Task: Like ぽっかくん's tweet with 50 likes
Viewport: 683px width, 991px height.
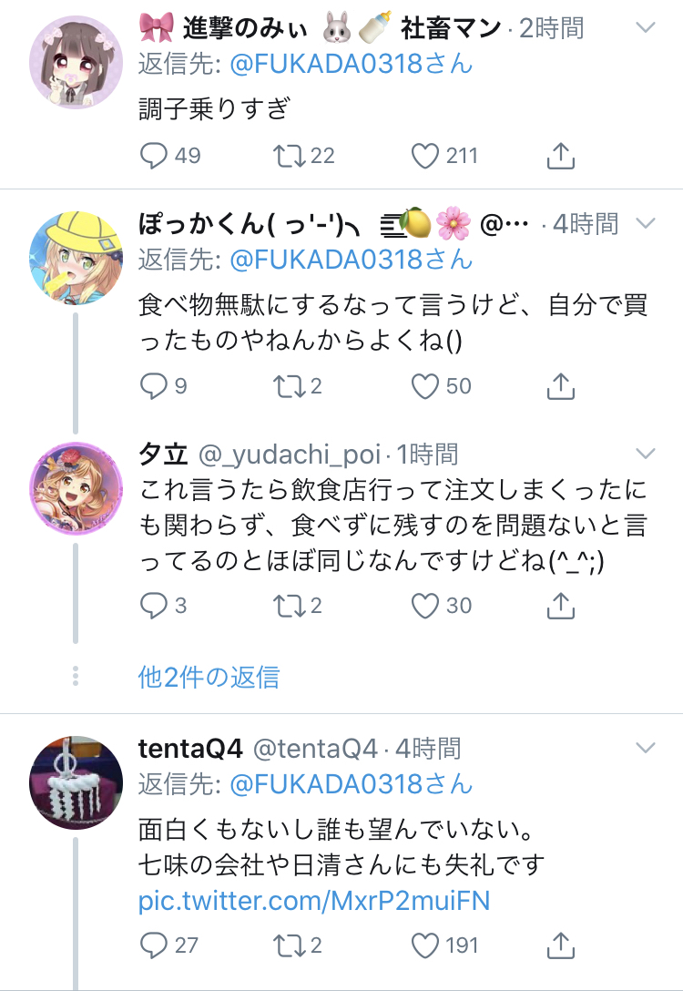Action: pyautogui.click(x=425, y=386)
